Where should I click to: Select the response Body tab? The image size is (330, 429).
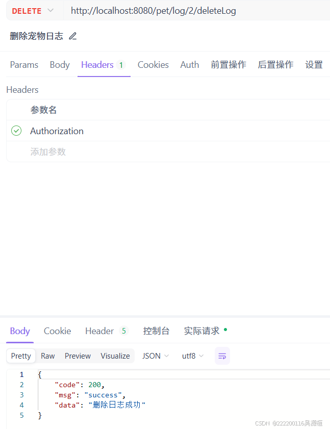click(20, 331)
